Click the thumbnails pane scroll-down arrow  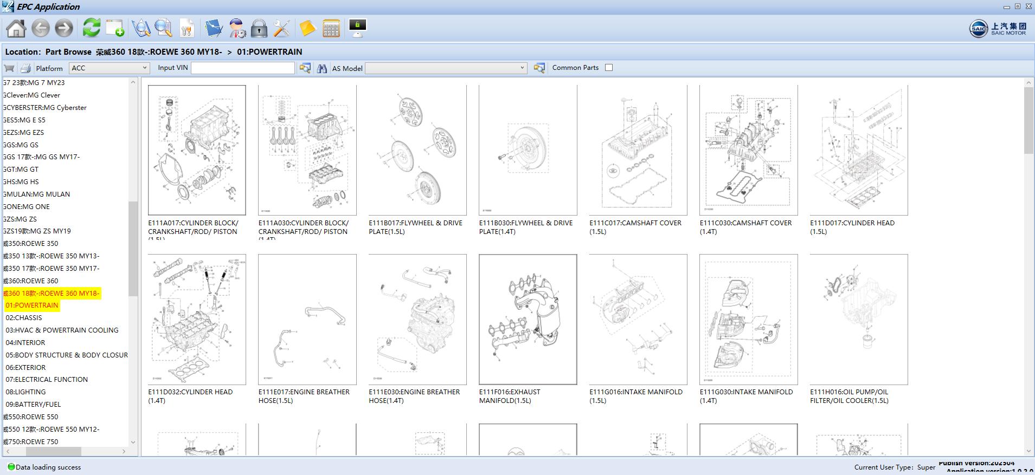pyautogui.click(x=1028, y=451)
